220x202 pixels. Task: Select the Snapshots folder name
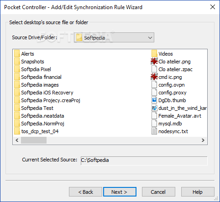[32, 62]
